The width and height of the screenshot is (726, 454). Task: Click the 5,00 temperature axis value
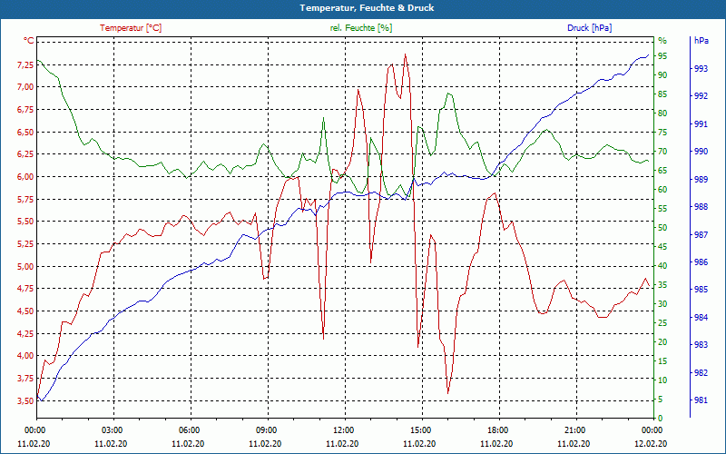pos(25,266)
